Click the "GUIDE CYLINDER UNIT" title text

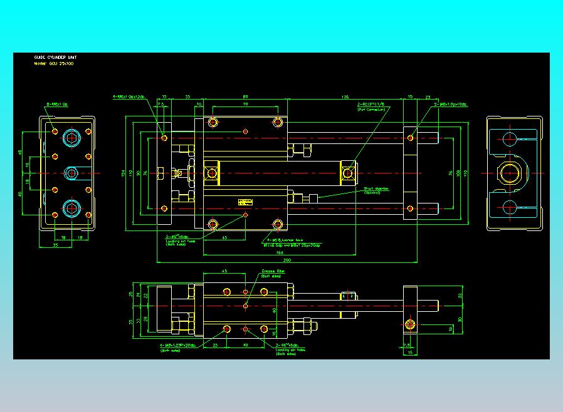pos(55,58)
